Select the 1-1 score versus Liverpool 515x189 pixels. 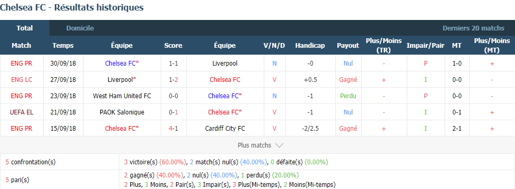(173, 64)
